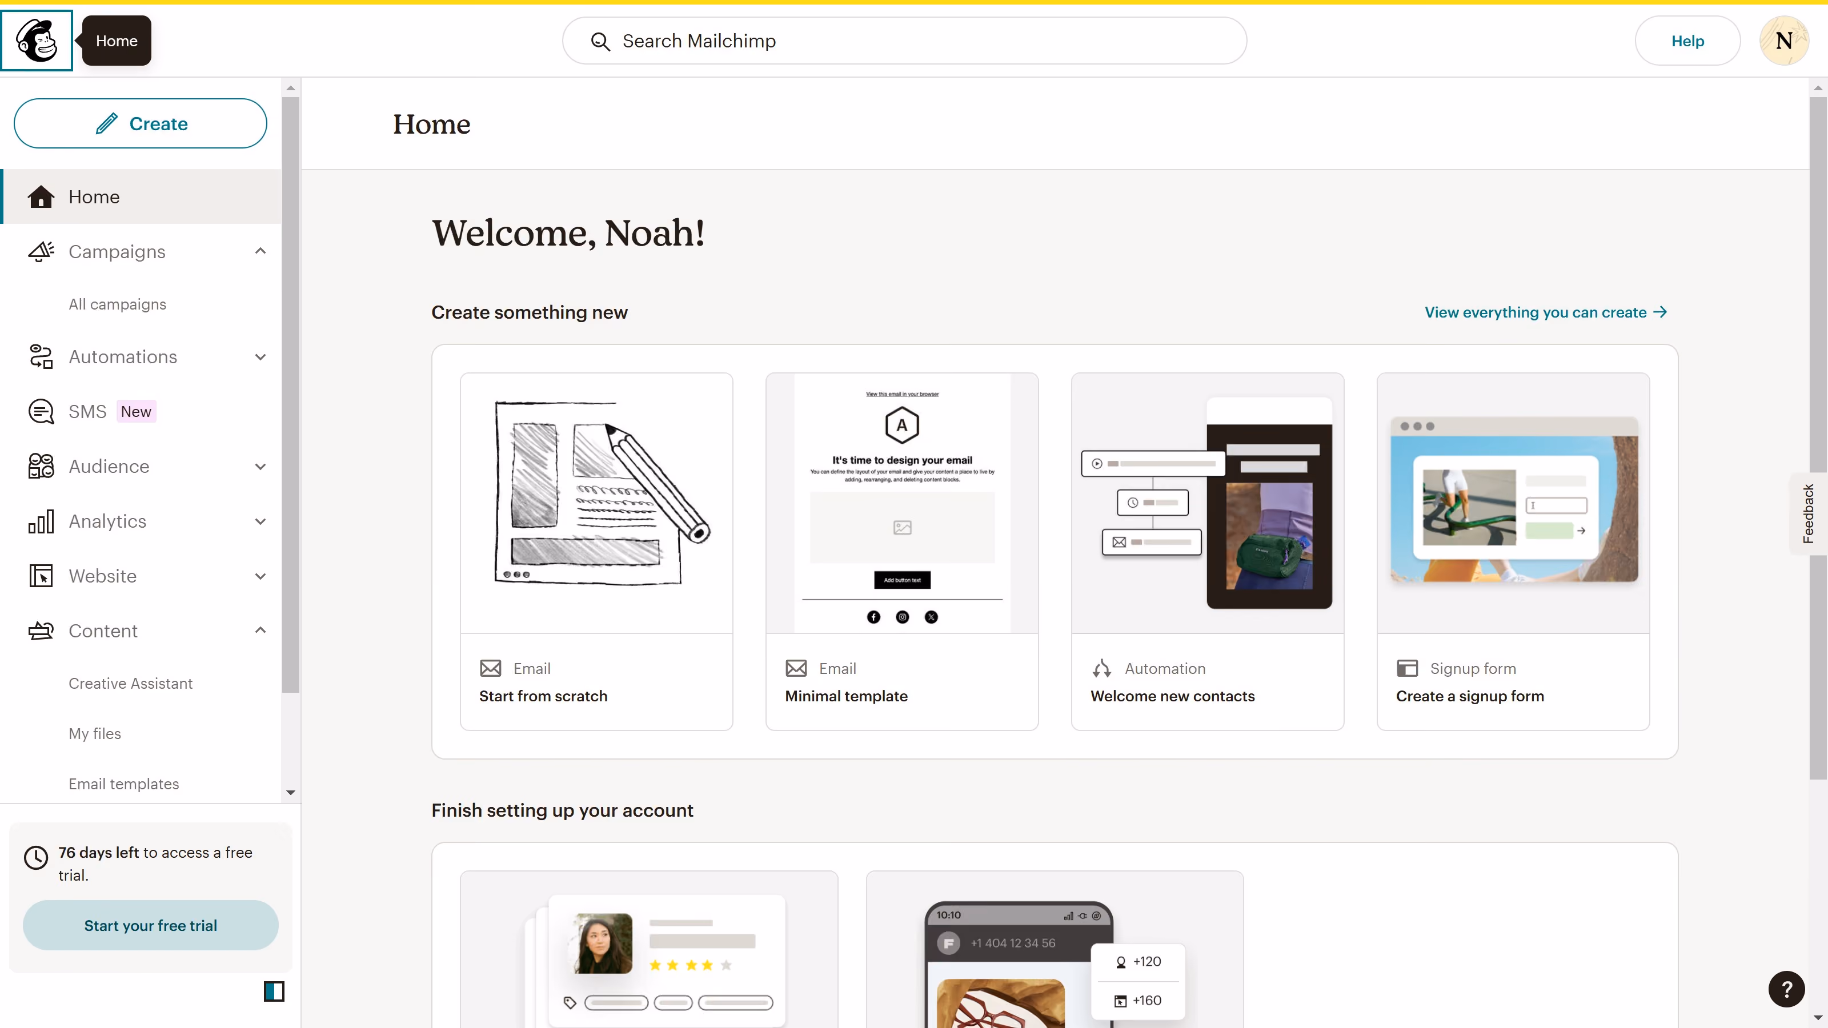Click the Help button
Screen dimensions: 1828x1028
1687,41
